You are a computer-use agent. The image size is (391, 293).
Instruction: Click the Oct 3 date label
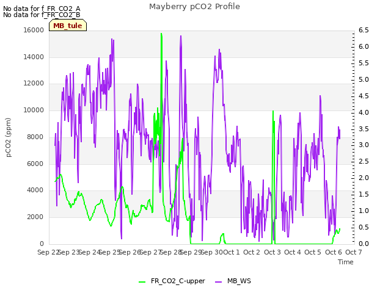click(x=272, y=252)
